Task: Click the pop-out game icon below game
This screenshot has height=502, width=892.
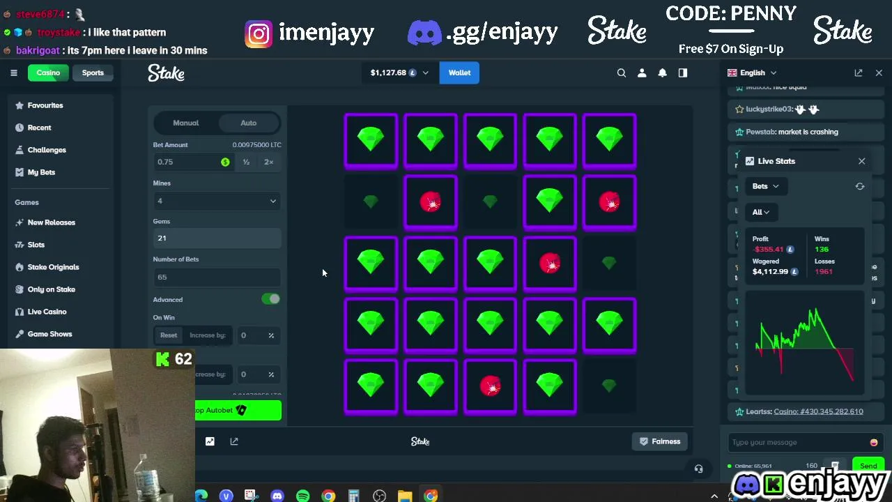Action: coord(234,441)
